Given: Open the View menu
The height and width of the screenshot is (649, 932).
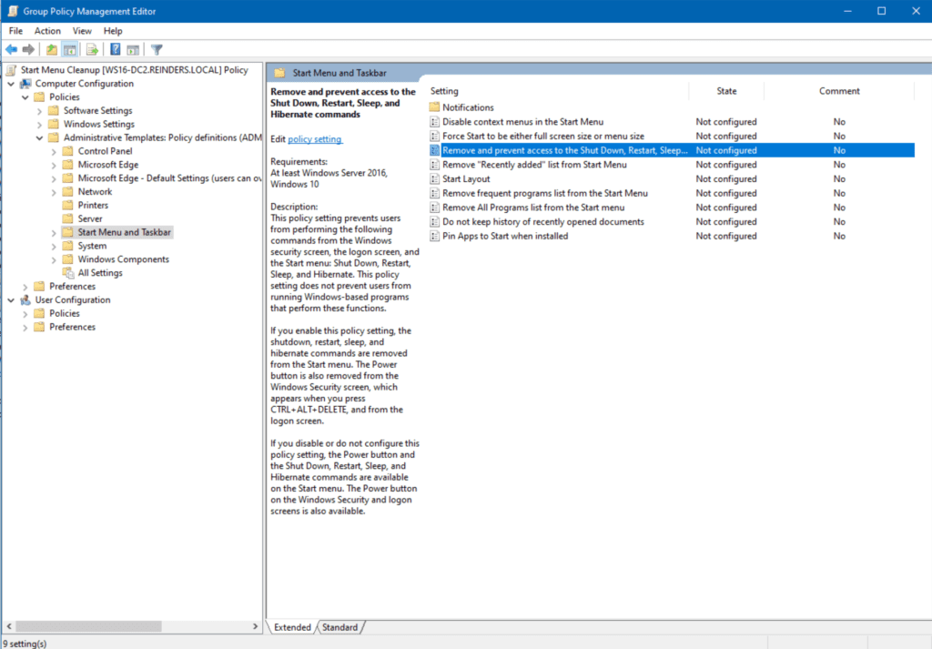Looking at the screenshot, I should pyautogui.click(x=82, y=31).
